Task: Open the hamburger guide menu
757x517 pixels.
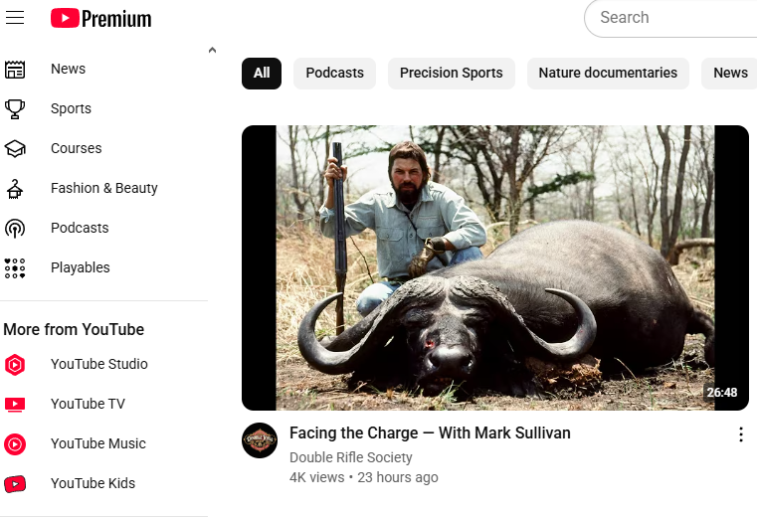Action: click(15, 18)
